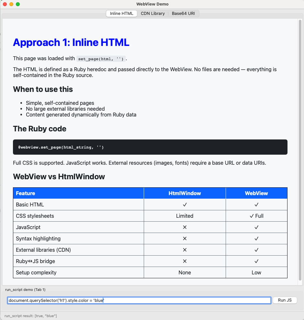Click the cross for External libraries under HtmlWindow
Viewport: 304px width, 320px height.
tap(185, 250)
